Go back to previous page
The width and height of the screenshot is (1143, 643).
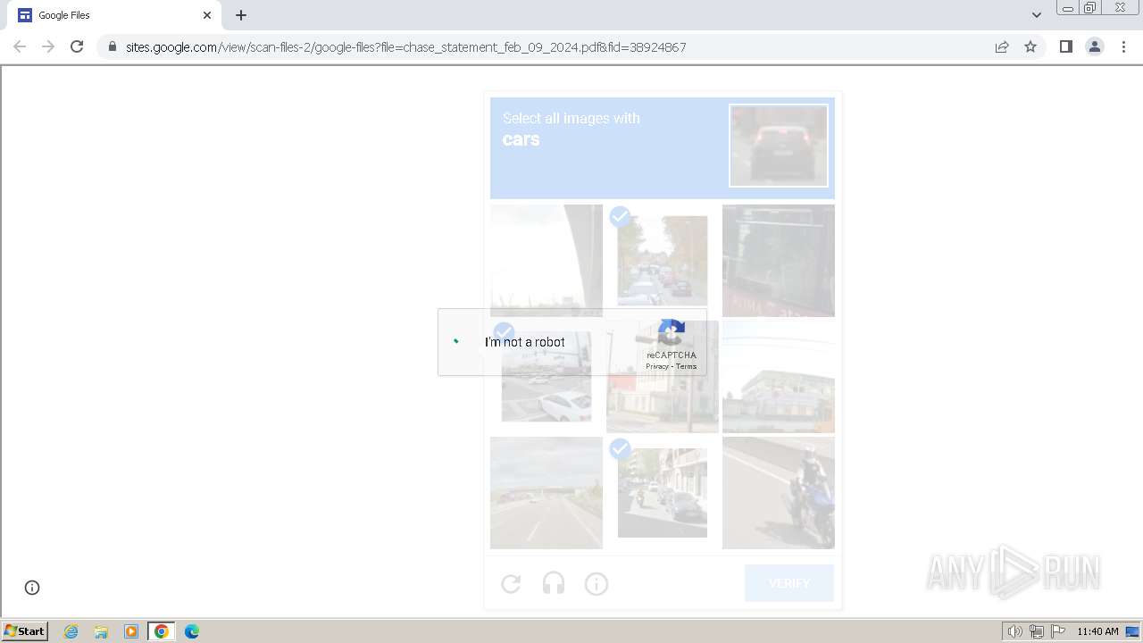pos(20,46)
